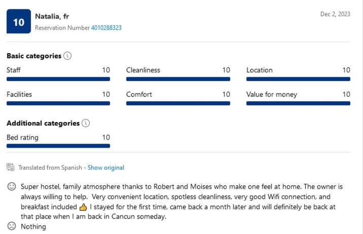This screenshot has width=363, height=234.
Task: Click Show original translation link
Action: coord(105,168)
